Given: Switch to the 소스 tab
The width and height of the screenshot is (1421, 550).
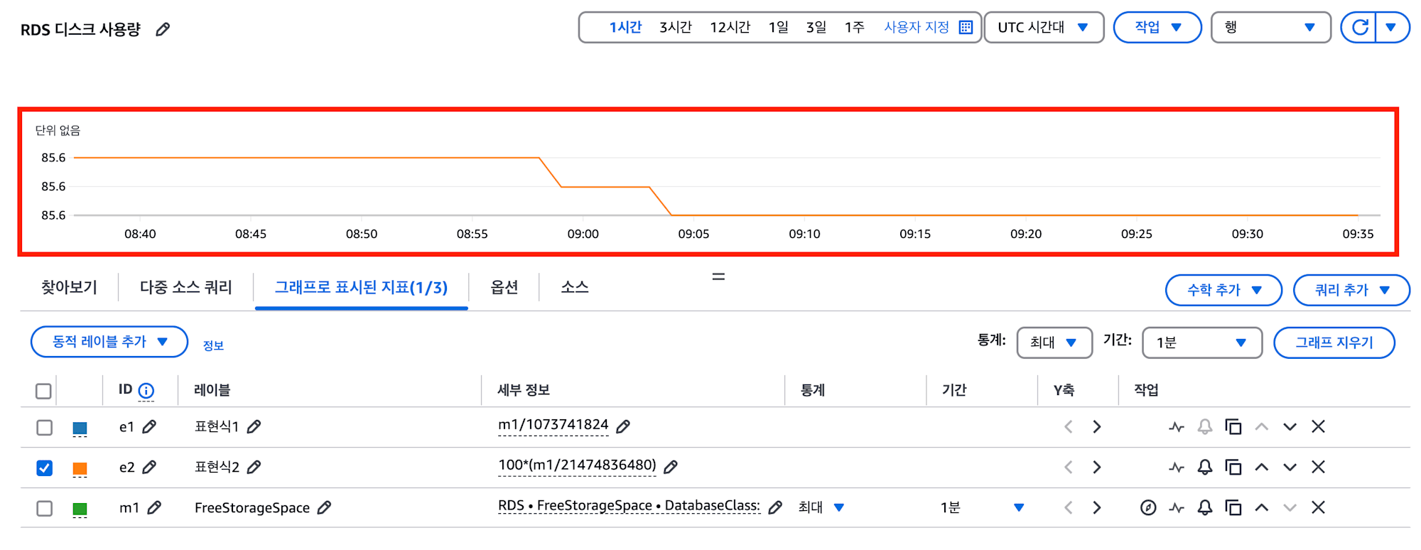Looking at the screenshot, I should [574, 287].
